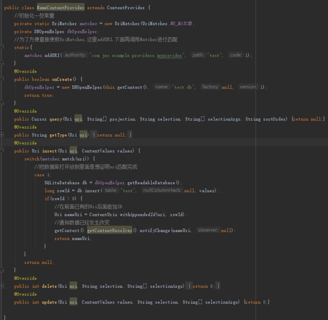Screen dimensions: 328x320
Task: Click the factory: parameter hint
Action: pyautogui.click(x=210, y=87)
